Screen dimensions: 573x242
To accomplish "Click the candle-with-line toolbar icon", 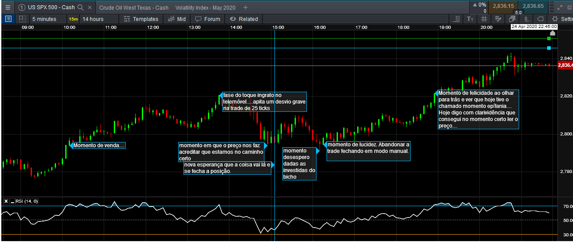I will pyautogui.click(x=526, y=19).
